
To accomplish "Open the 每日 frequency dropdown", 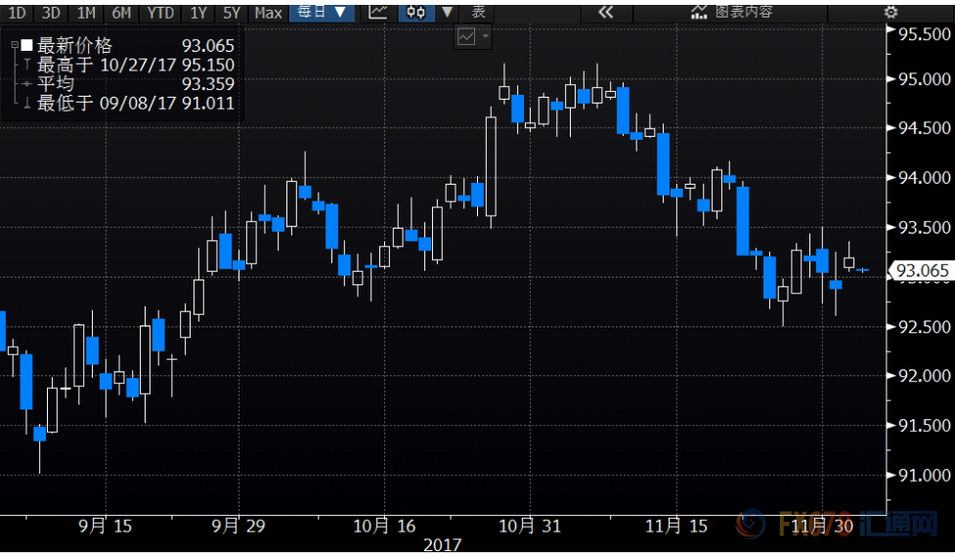I will pos(323,12).
